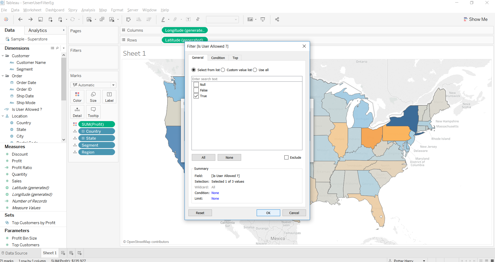This screenshot has width=495, height=262.
Task: Add new dashboard tab icon
Action: coord(71,253)
